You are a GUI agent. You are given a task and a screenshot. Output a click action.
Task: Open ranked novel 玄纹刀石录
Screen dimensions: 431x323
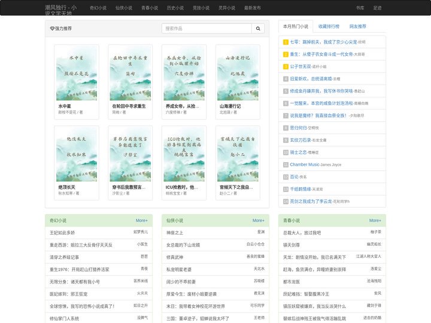301,140
